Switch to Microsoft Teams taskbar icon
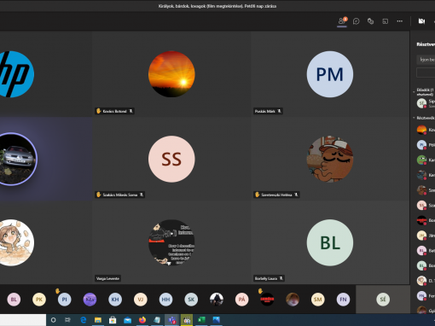435x326 pixels. point(171,320)
